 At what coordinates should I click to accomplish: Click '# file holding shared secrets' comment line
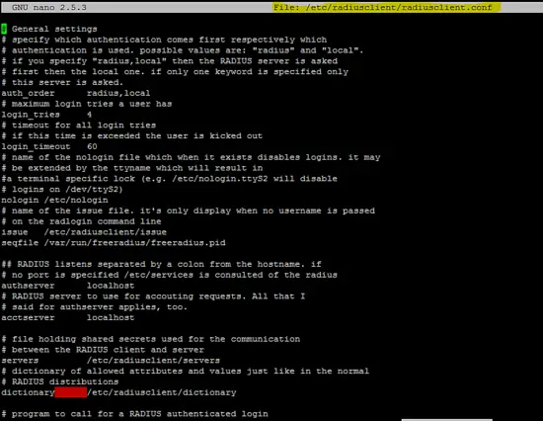[151, 339]
